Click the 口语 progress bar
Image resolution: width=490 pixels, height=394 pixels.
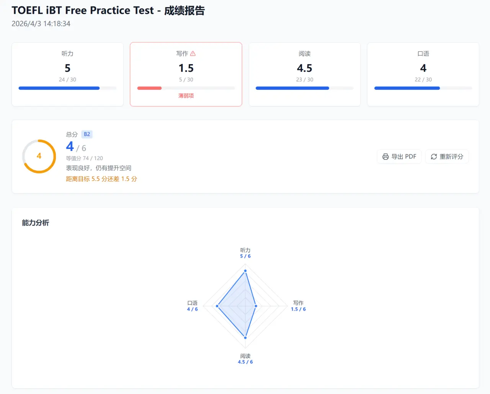tap(423, 88)
